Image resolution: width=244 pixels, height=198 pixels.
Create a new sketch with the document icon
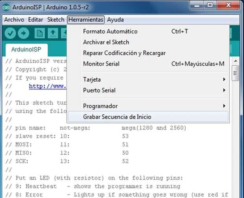(x=40, y=33)
